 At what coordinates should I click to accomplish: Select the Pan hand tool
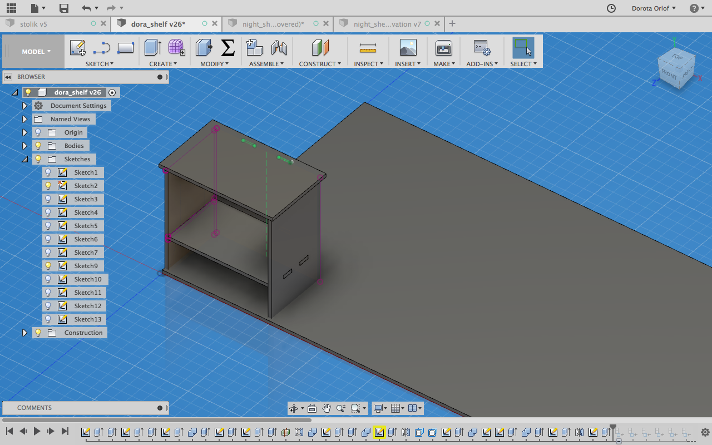point(327,408)
